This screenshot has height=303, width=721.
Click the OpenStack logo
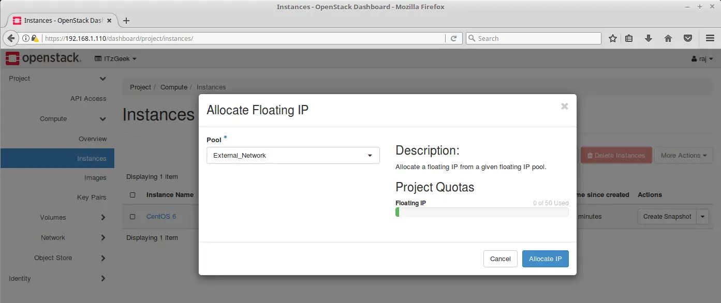tap(43, 58)
